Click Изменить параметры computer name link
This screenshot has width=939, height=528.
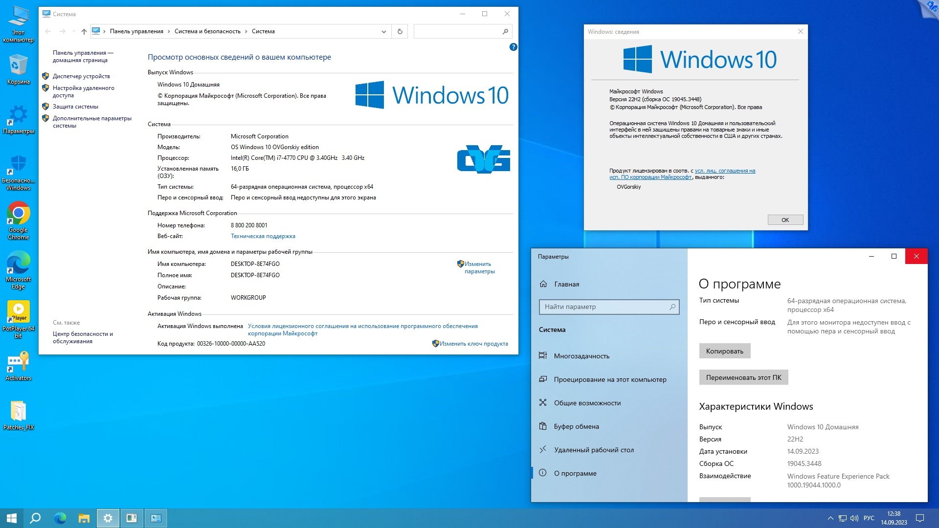click(477, 267)
